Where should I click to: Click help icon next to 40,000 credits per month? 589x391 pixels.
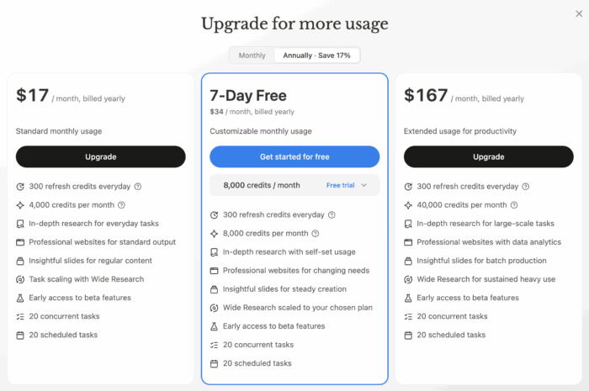tap(513, 205)
